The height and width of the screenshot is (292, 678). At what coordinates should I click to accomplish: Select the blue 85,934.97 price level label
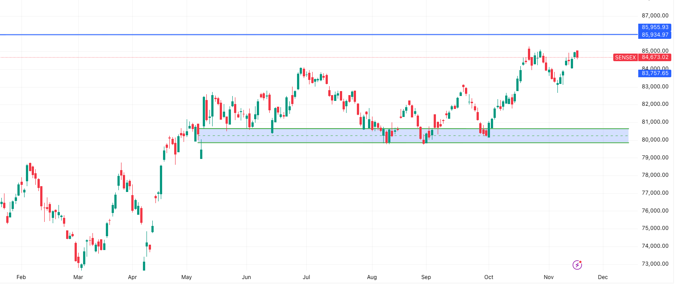click(654, 34)
